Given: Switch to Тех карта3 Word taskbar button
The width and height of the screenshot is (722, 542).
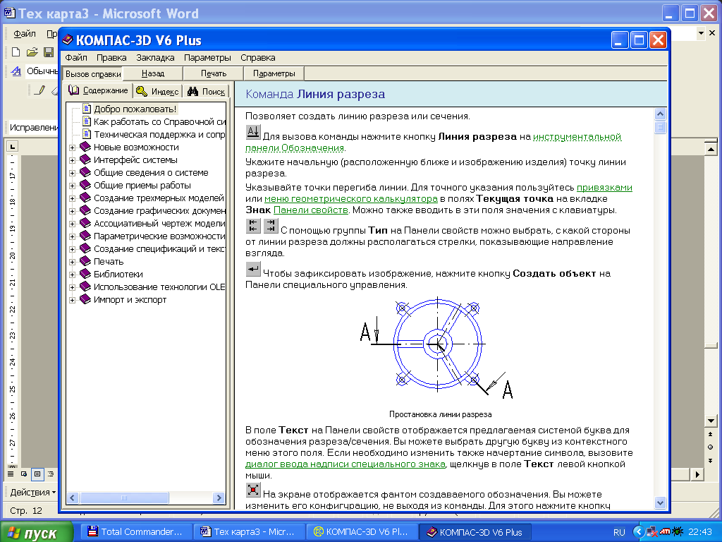Looking at the screenshot, I should point(249,532).
